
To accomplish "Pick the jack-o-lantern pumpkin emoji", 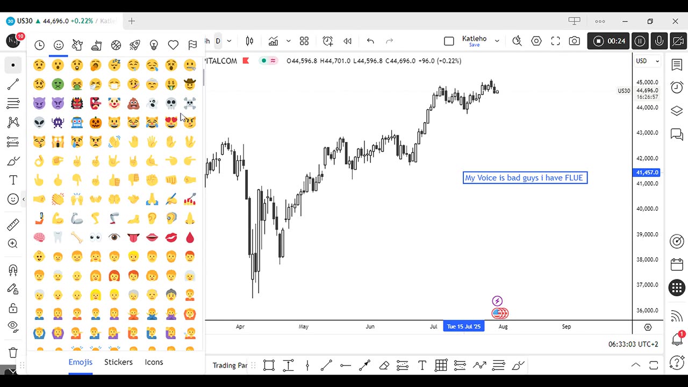I will click(x=96, y=123).
